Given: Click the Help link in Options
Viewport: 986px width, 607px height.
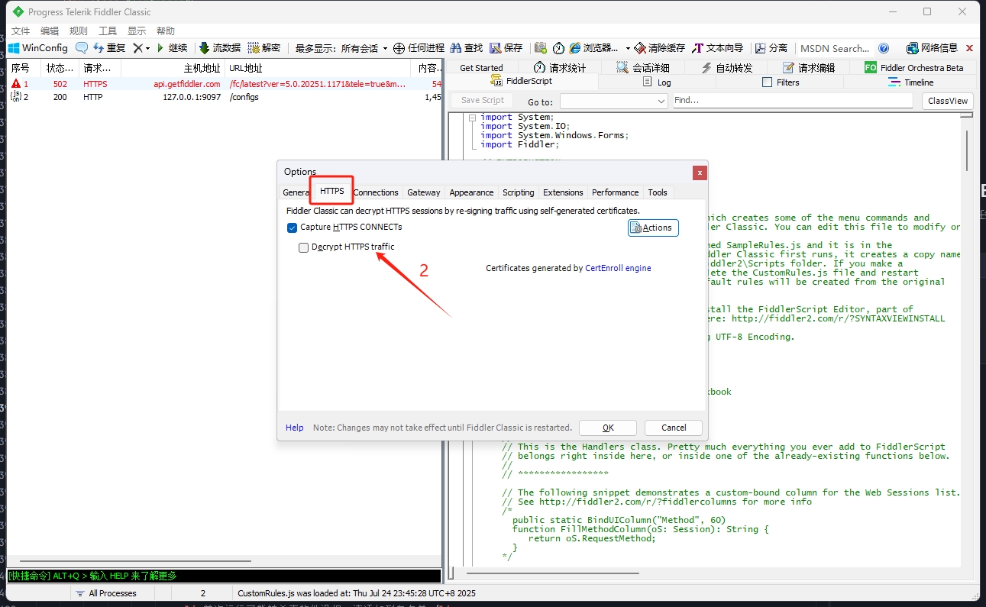Looking at the screenshot, I should (x=295, y=428).
